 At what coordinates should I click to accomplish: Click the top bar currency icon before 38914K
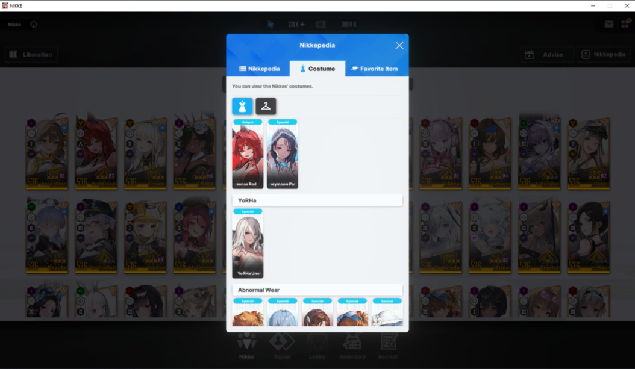pyautogui.click(x=321, y=24)
